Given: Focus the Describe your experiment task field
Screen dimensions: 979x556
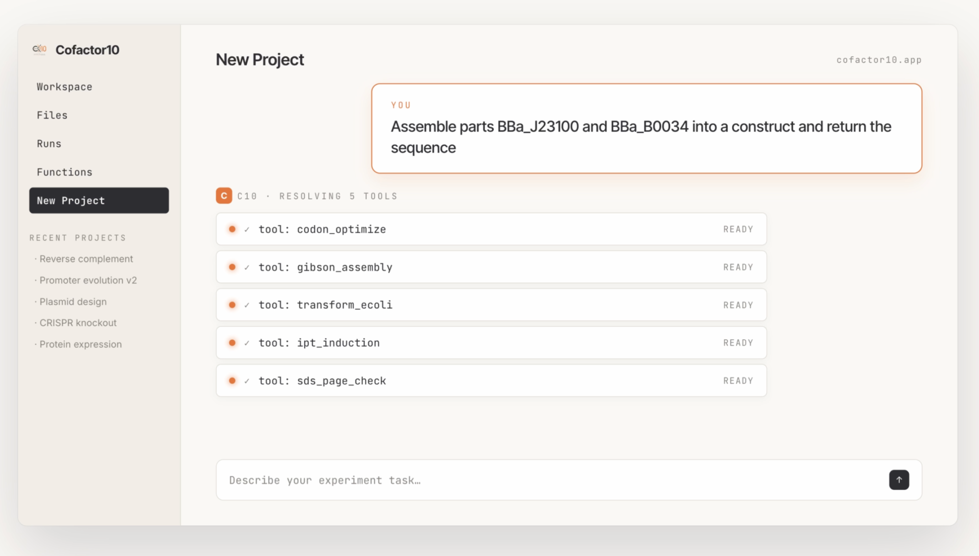Looking at the screenshot, I should coord(569,480).
